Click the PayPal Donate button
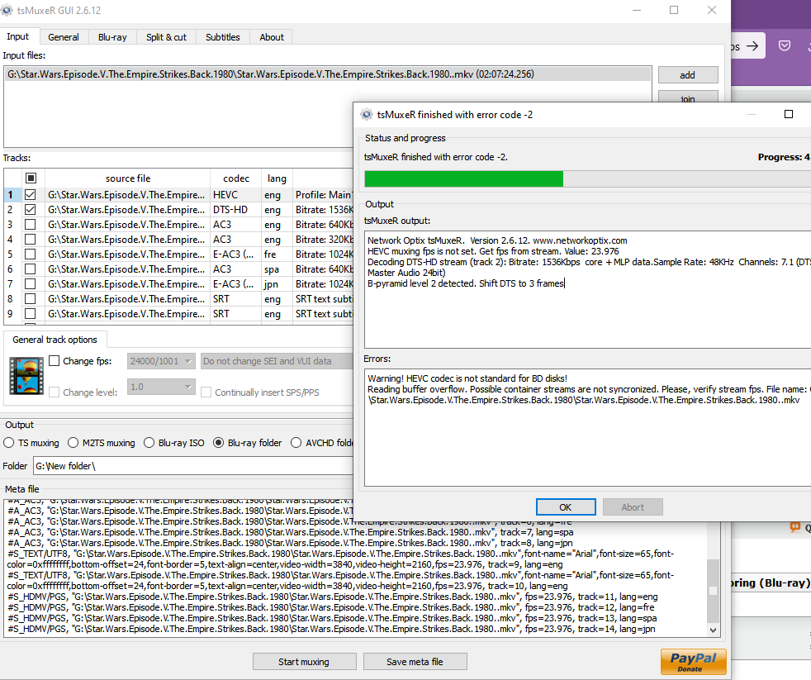Image resolution: width=811 pixels, height=680 pixels. 693,661
